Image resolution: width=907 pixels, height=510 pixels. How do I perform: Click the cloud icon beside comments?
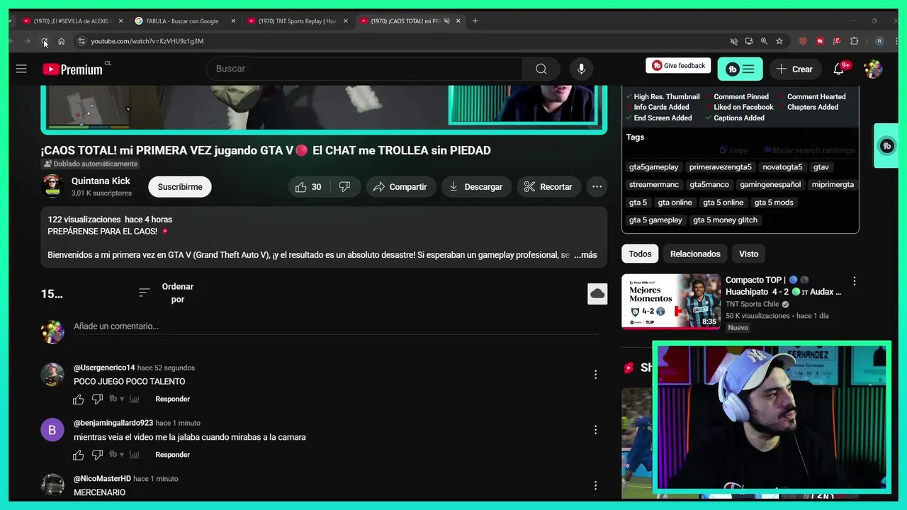pyautogui.click(x=597, y=294)
